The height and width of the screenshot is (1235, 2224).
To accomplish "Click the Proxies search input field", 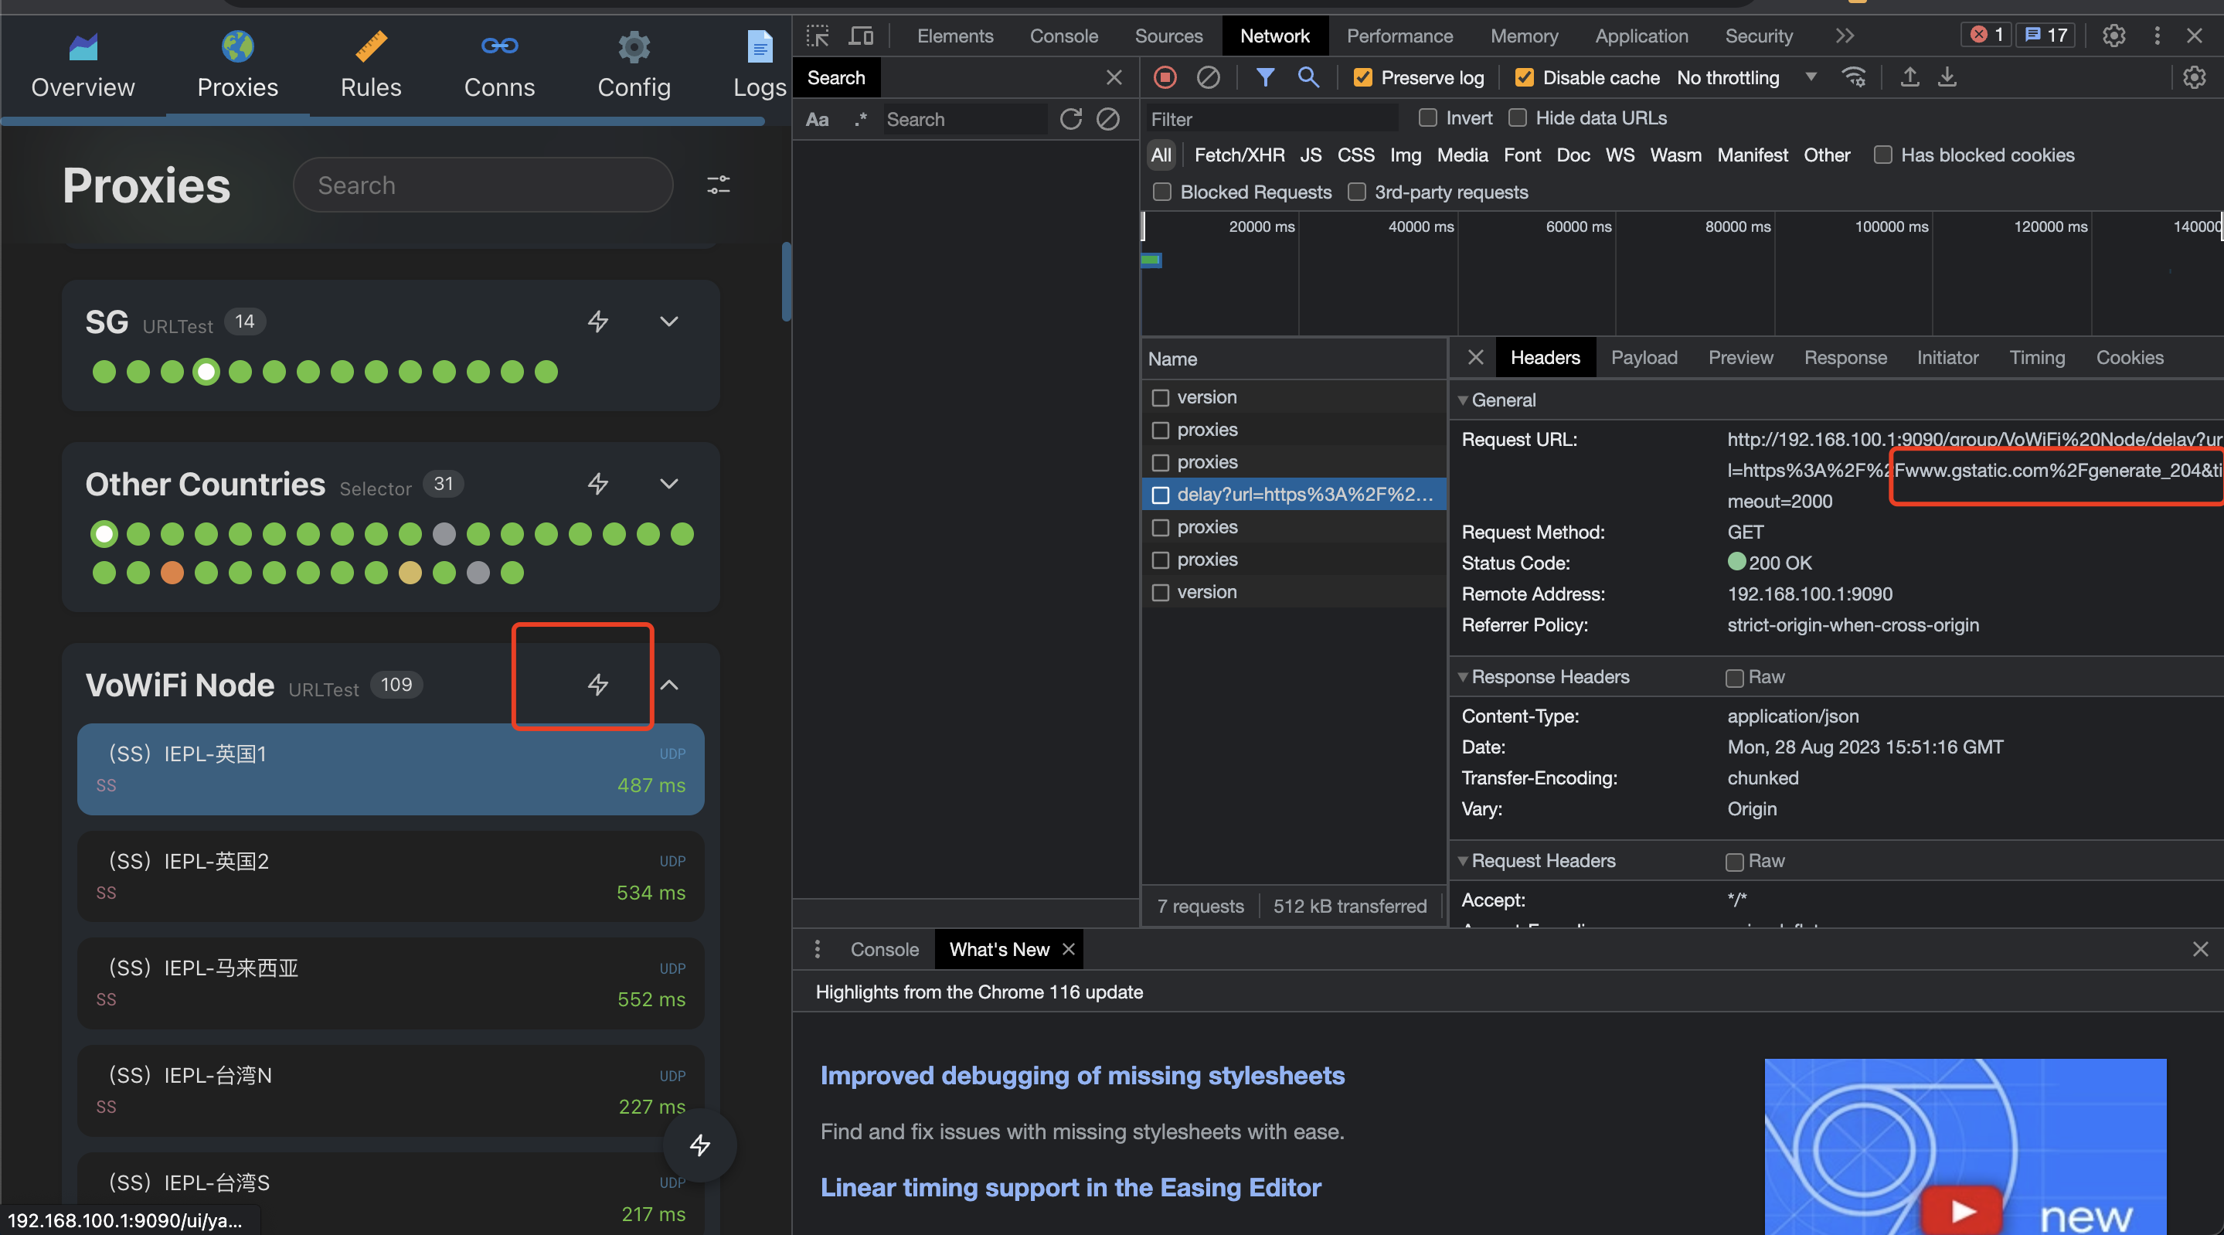I will [x=484, y=185].
